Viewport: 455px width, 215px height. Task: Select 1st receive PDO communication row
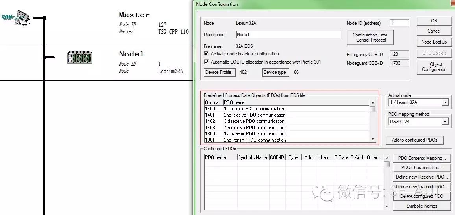pos(287,109)
